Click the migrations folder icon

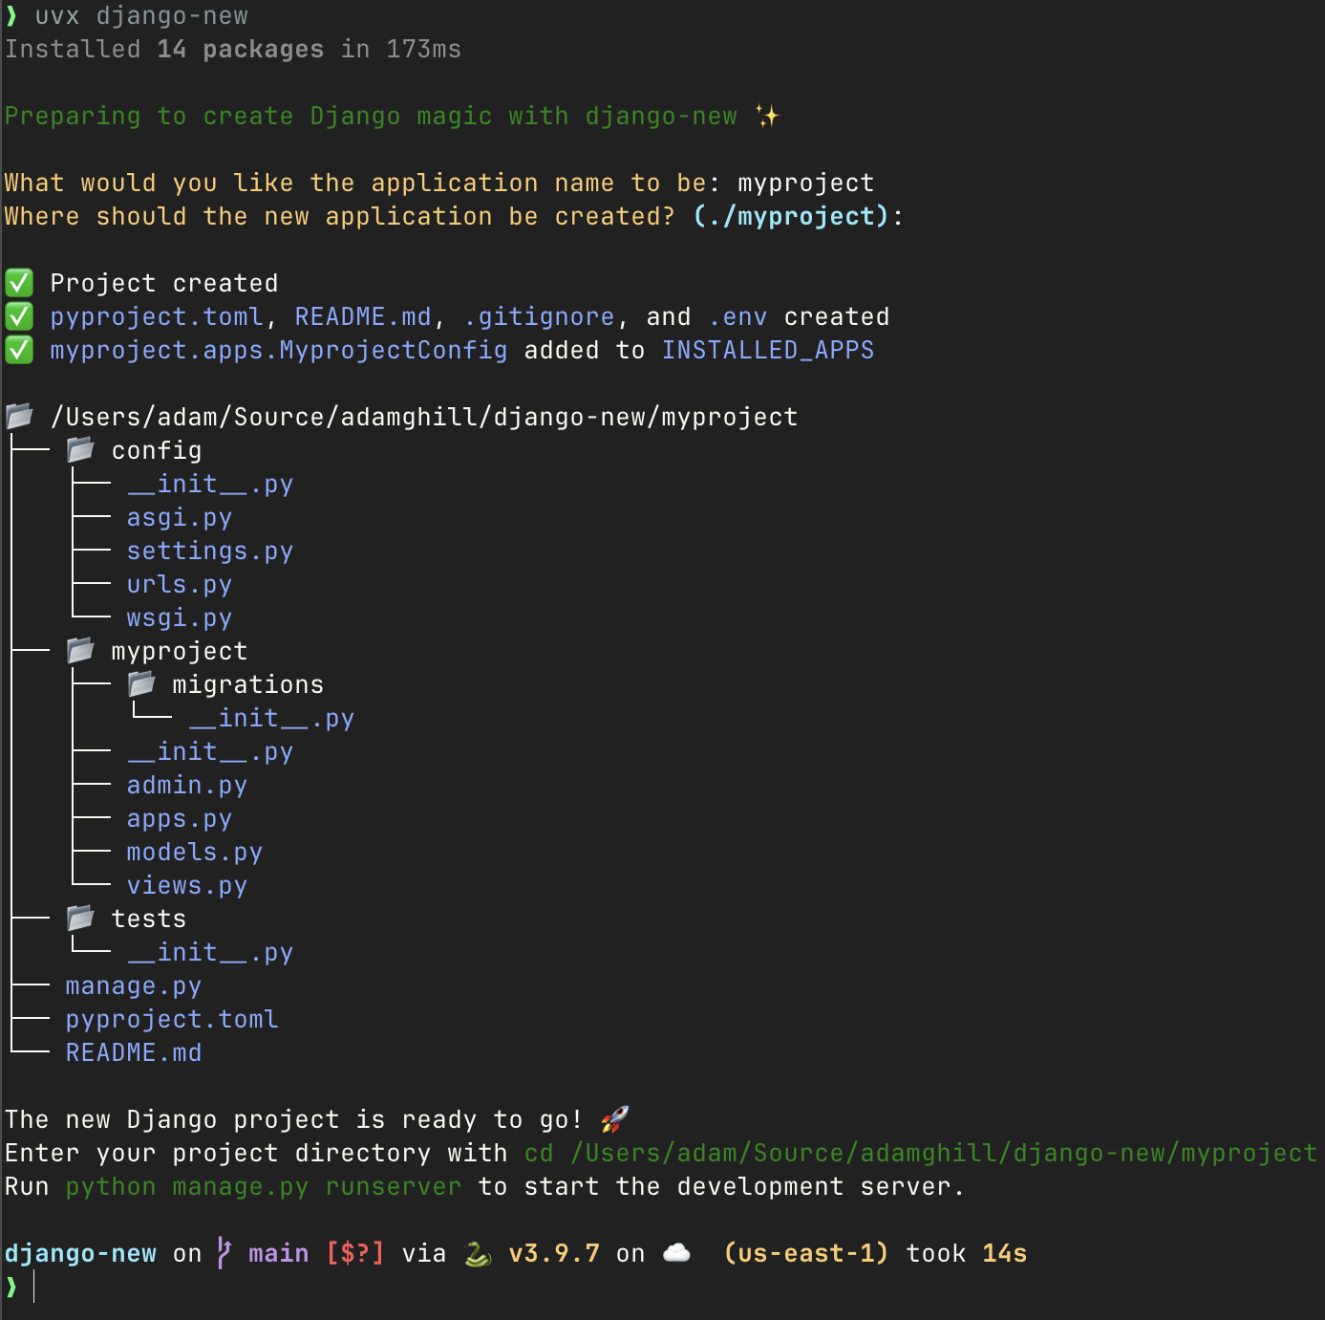tap(141, 683)
